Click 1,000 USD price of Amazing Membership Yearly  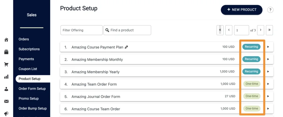(x=227, y=71)
